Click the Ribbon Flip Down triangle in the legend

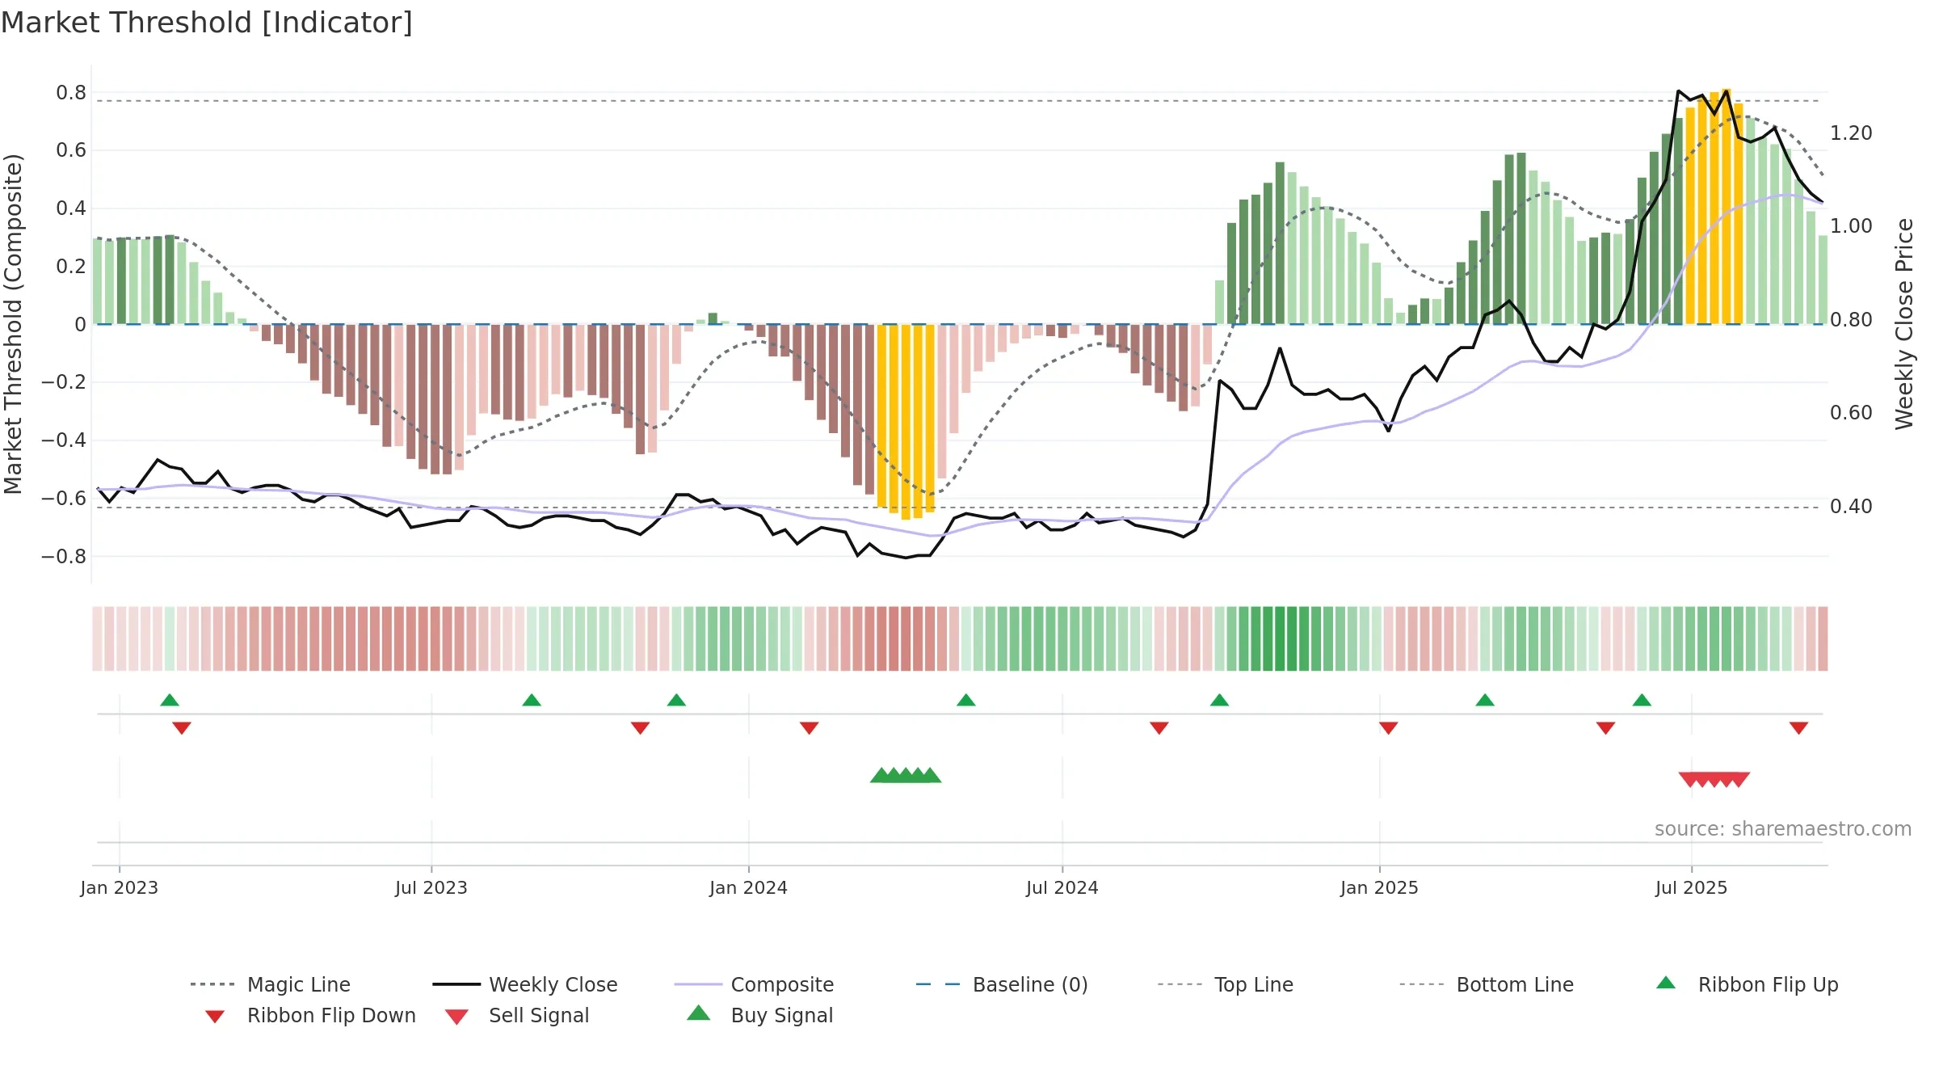pyautogui.click(x=215, y=1017)
